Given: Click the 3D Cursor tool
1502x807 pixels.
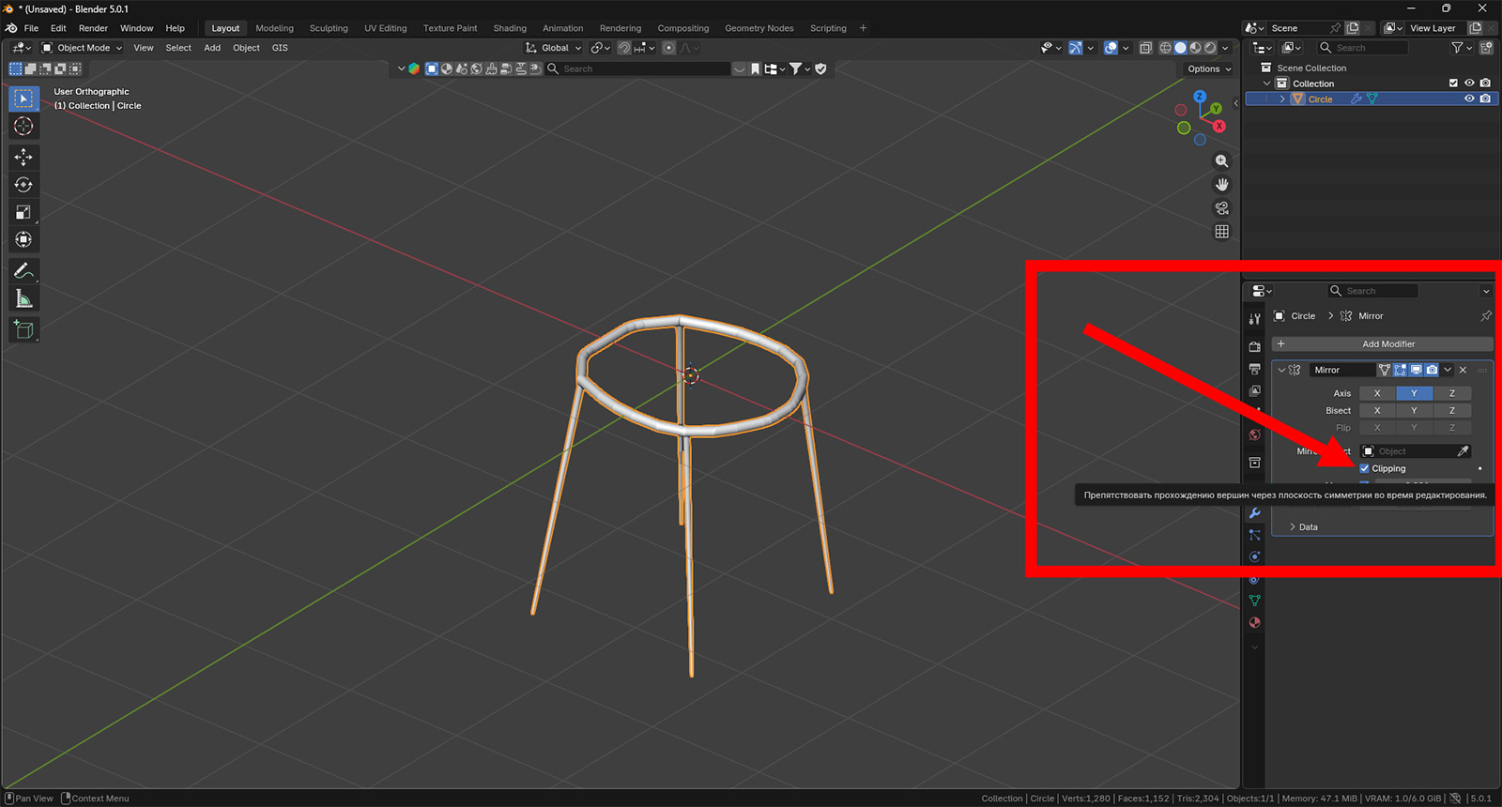Looking at the screenshot, I should pyautogui.click(x=23, y=127).
